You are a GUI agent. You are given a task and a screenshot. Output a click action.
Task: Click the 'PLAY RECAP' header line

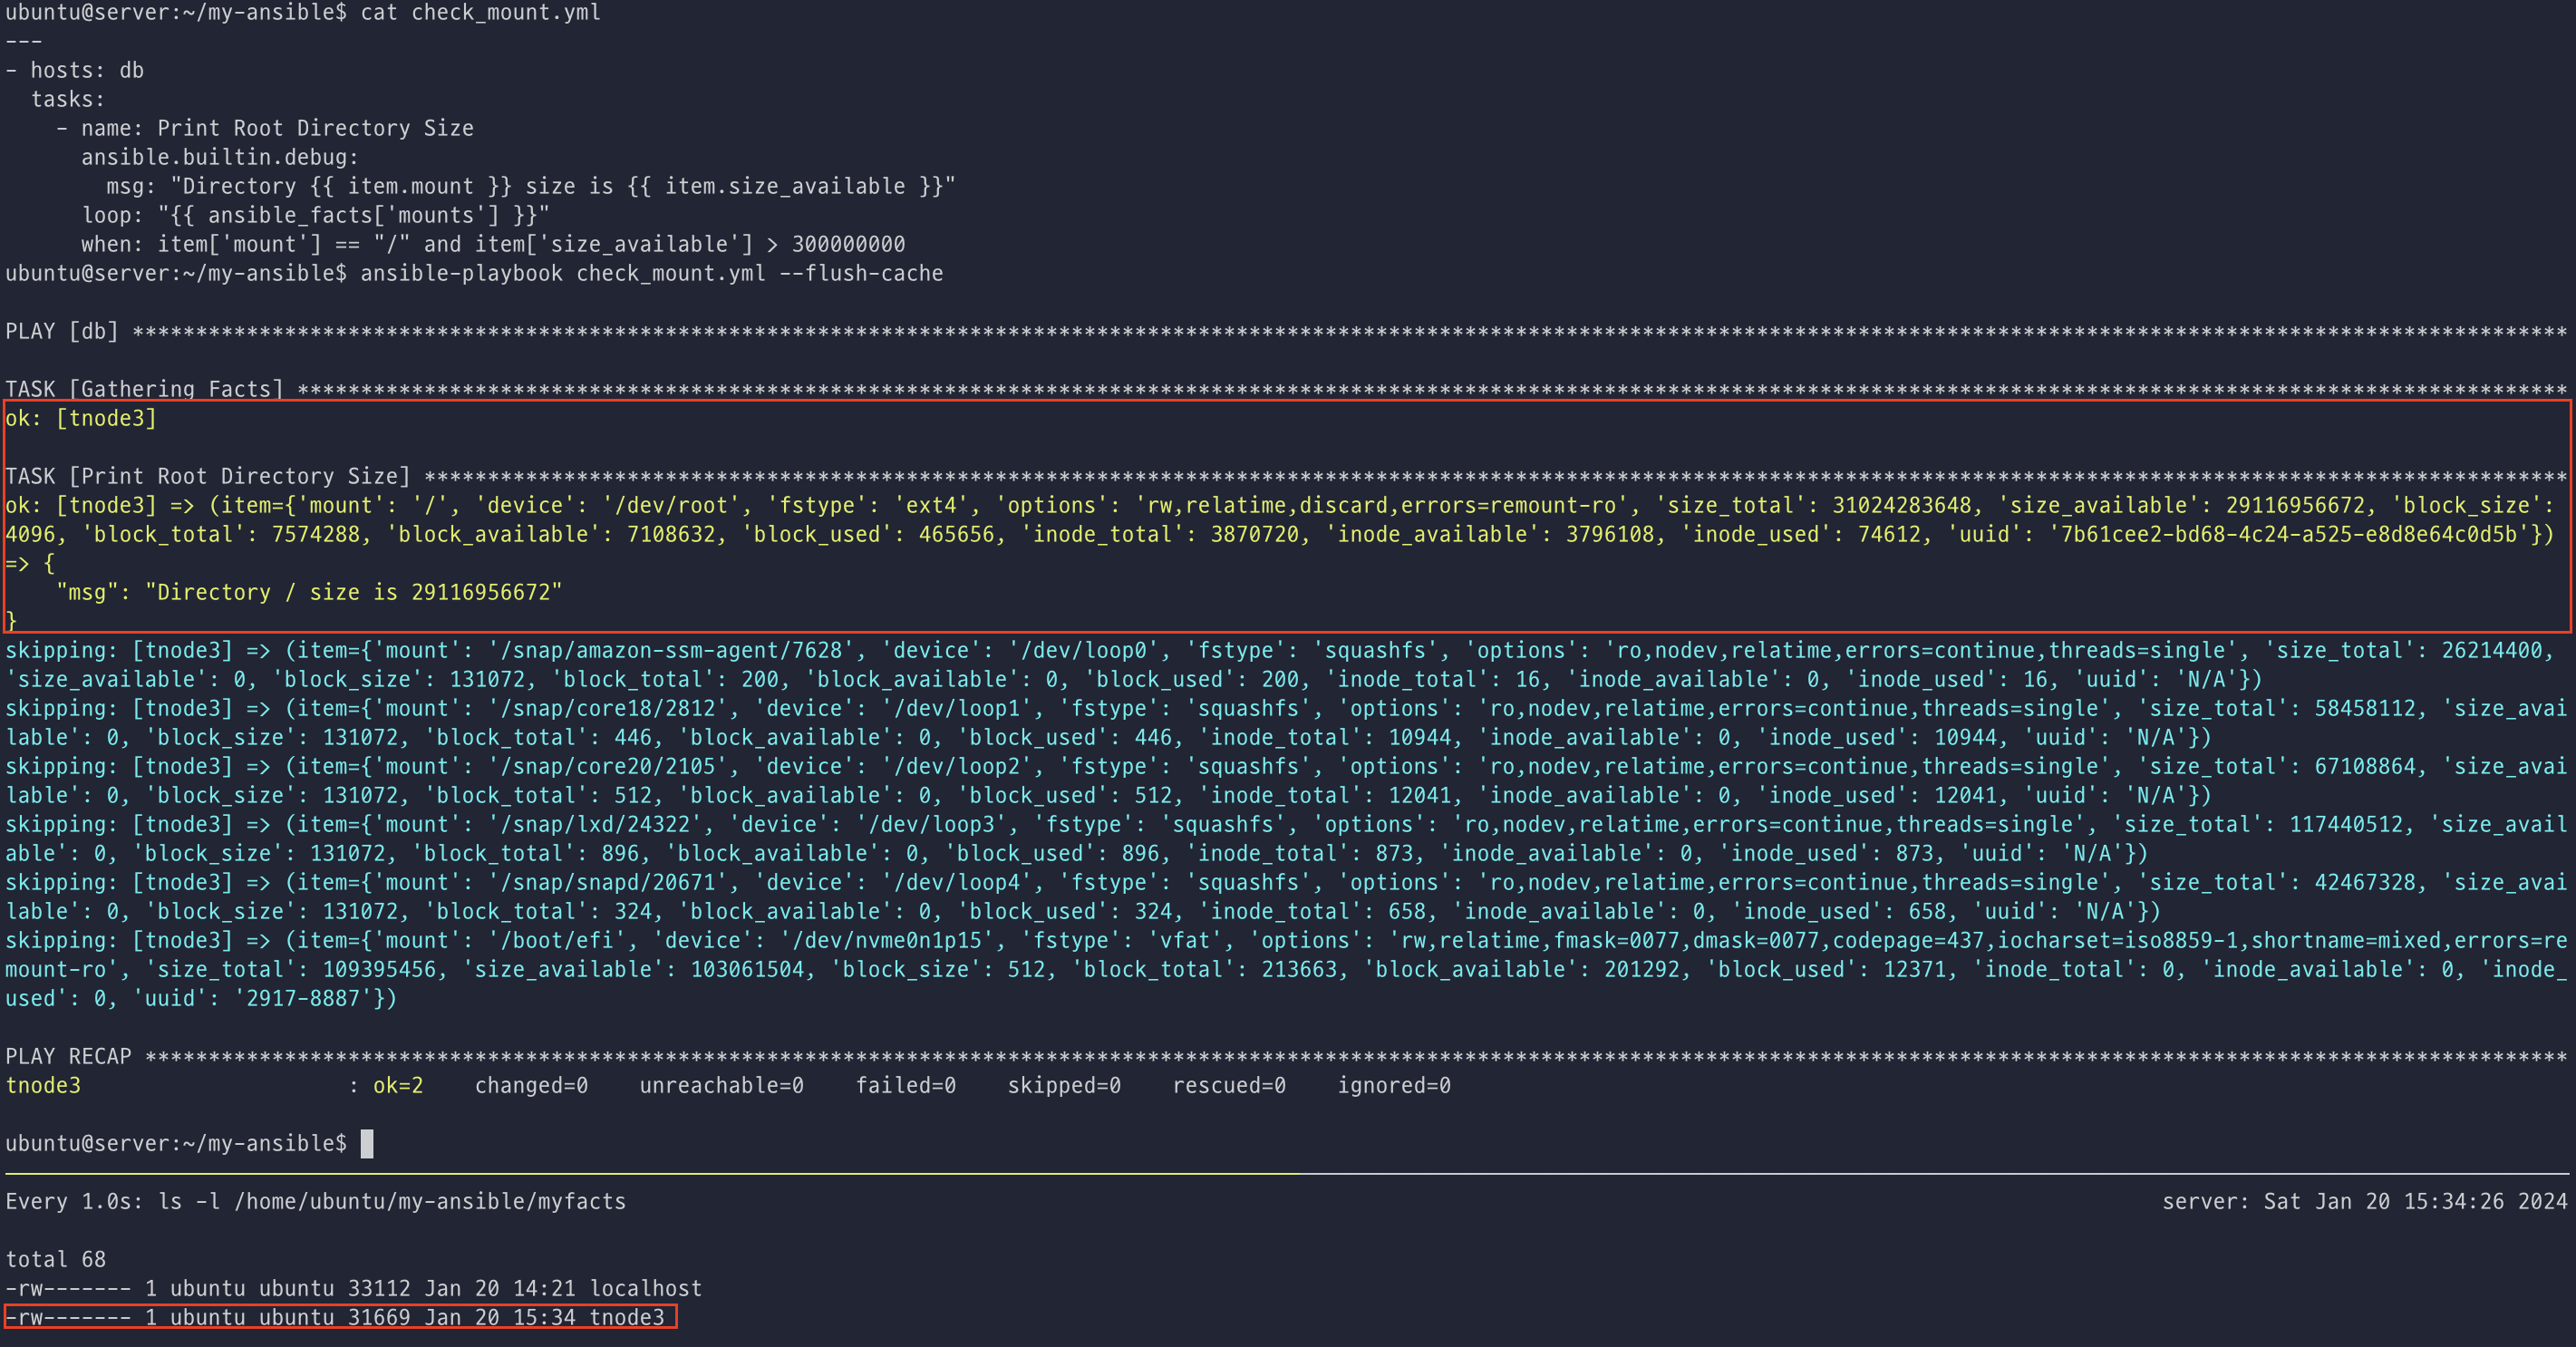[x=68, y=1056]
